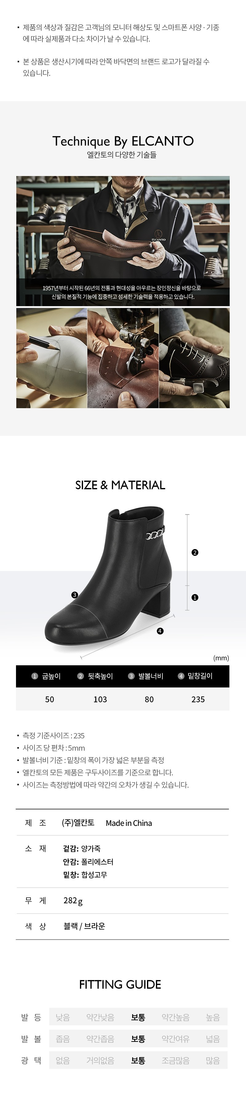The image size is (246, 1112).
Task: Click the number 4 sole length marker
Action: click(x=160, y=631)
